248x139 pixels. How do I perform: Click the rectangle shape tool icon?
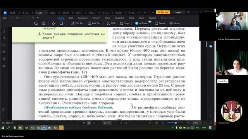(x=61, y=23)
